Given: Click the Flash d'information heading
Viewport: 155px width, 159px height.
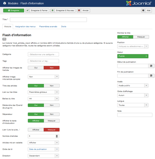Looking at the screenshot, I should 17,35.
